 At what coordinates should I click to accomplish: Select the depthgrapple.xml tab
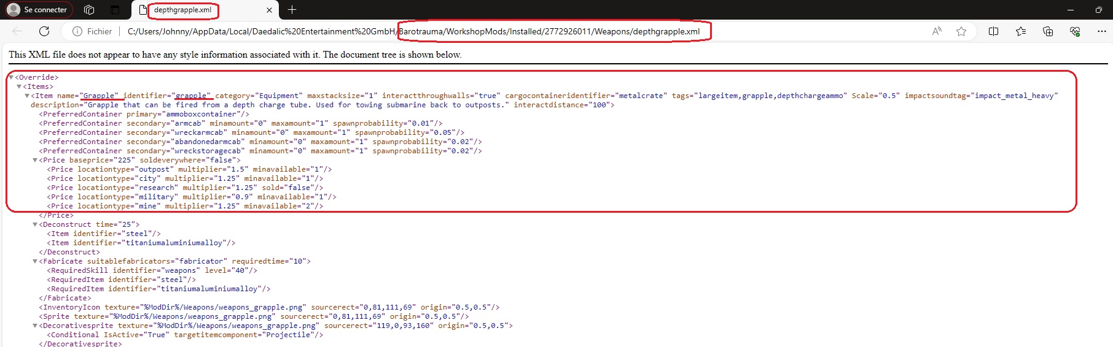(182, 10)
